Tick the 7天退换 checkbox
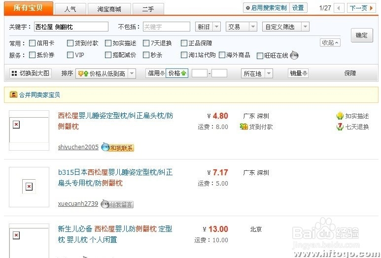Viewport: 381px width, 258px height. [146, 43]
